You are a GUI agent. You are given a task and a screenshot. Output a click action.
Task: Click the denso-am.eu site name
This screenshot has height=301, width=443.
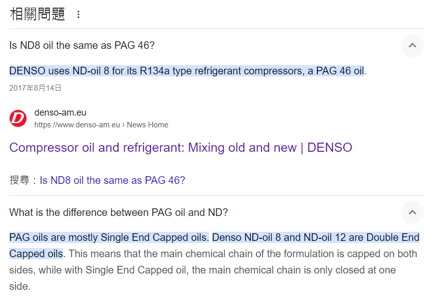[56, 113]
